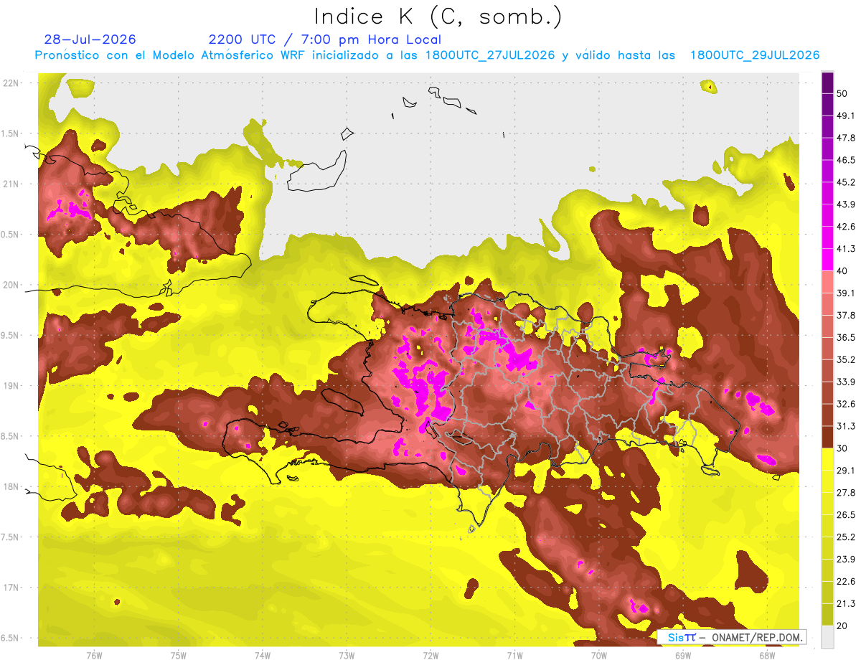Image resolution: width=861 pixels, height=665 pixels.
Task: Select the colorbar value "23.9"
Action: pyautogui.click(x=846, y=559)
